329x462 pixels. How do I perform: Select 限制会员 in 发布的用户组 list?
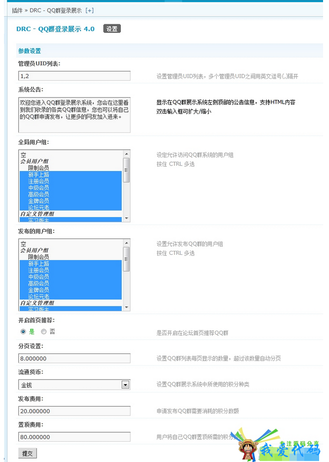pyautogui.click(x=71, y=257)
